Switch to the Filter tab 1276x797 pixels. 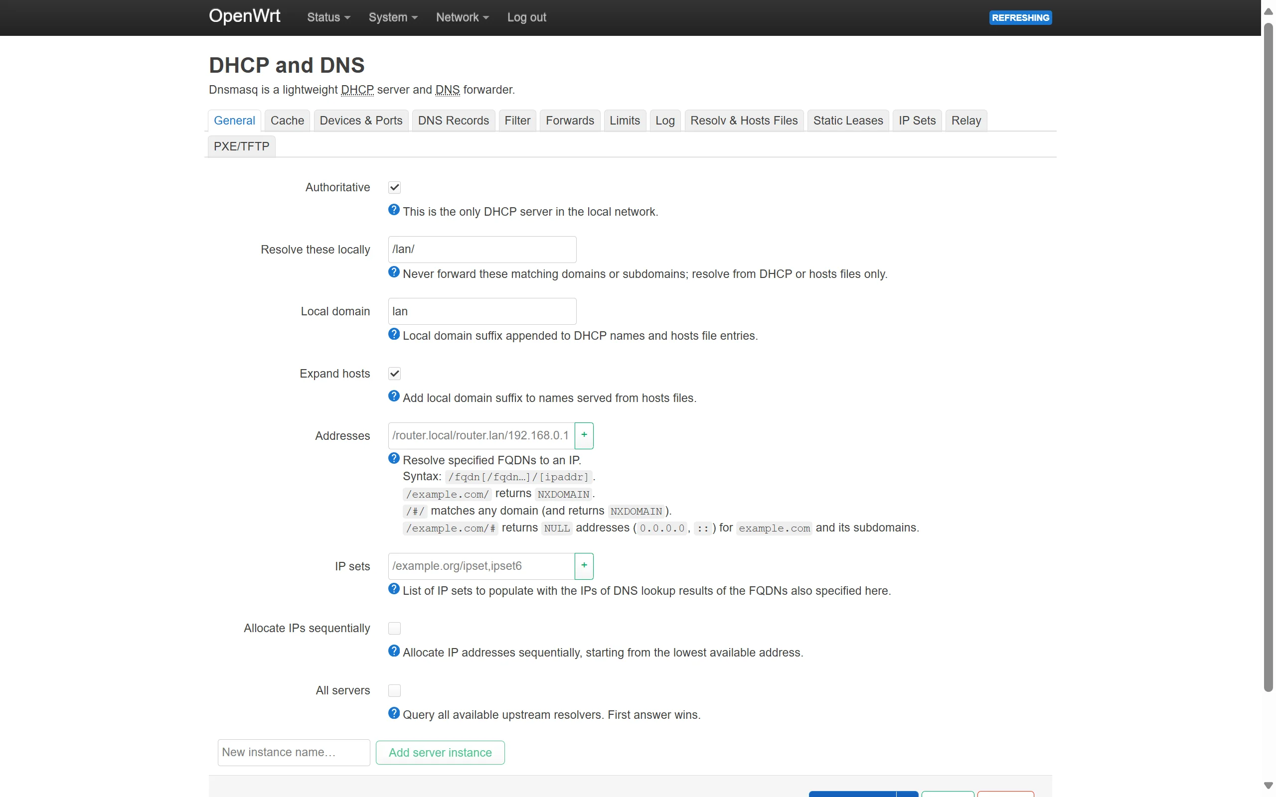(x=517, y=121)
